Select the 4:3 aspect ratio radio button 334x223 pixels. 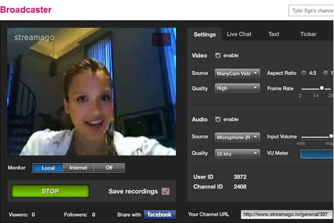coord(304,73)
